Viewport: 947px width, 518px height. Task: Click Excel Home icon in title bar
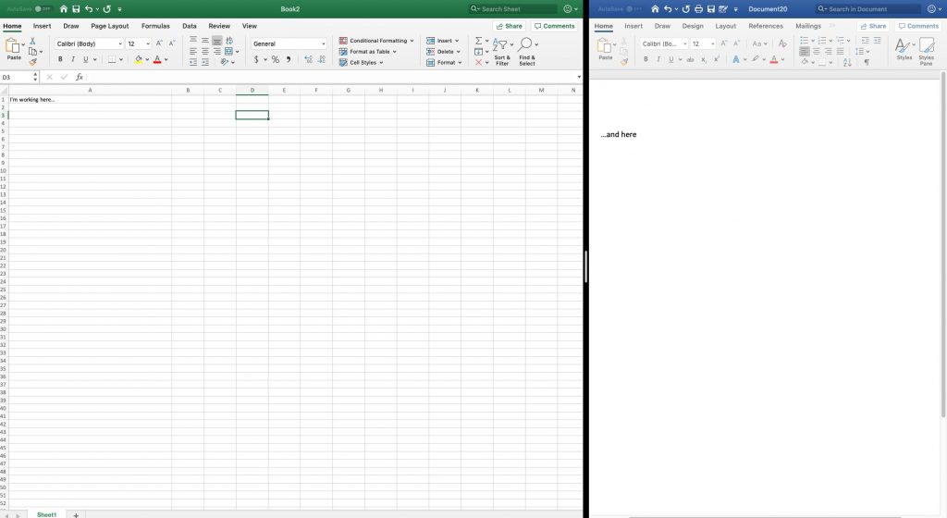[64, 9]
